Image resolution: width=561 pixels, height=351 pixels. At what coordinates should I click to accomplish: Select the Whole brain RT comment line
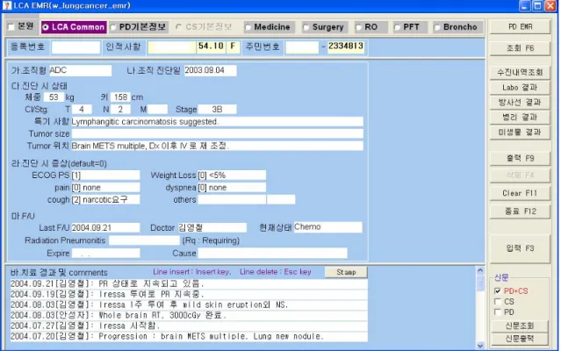(x=189, y=316)
